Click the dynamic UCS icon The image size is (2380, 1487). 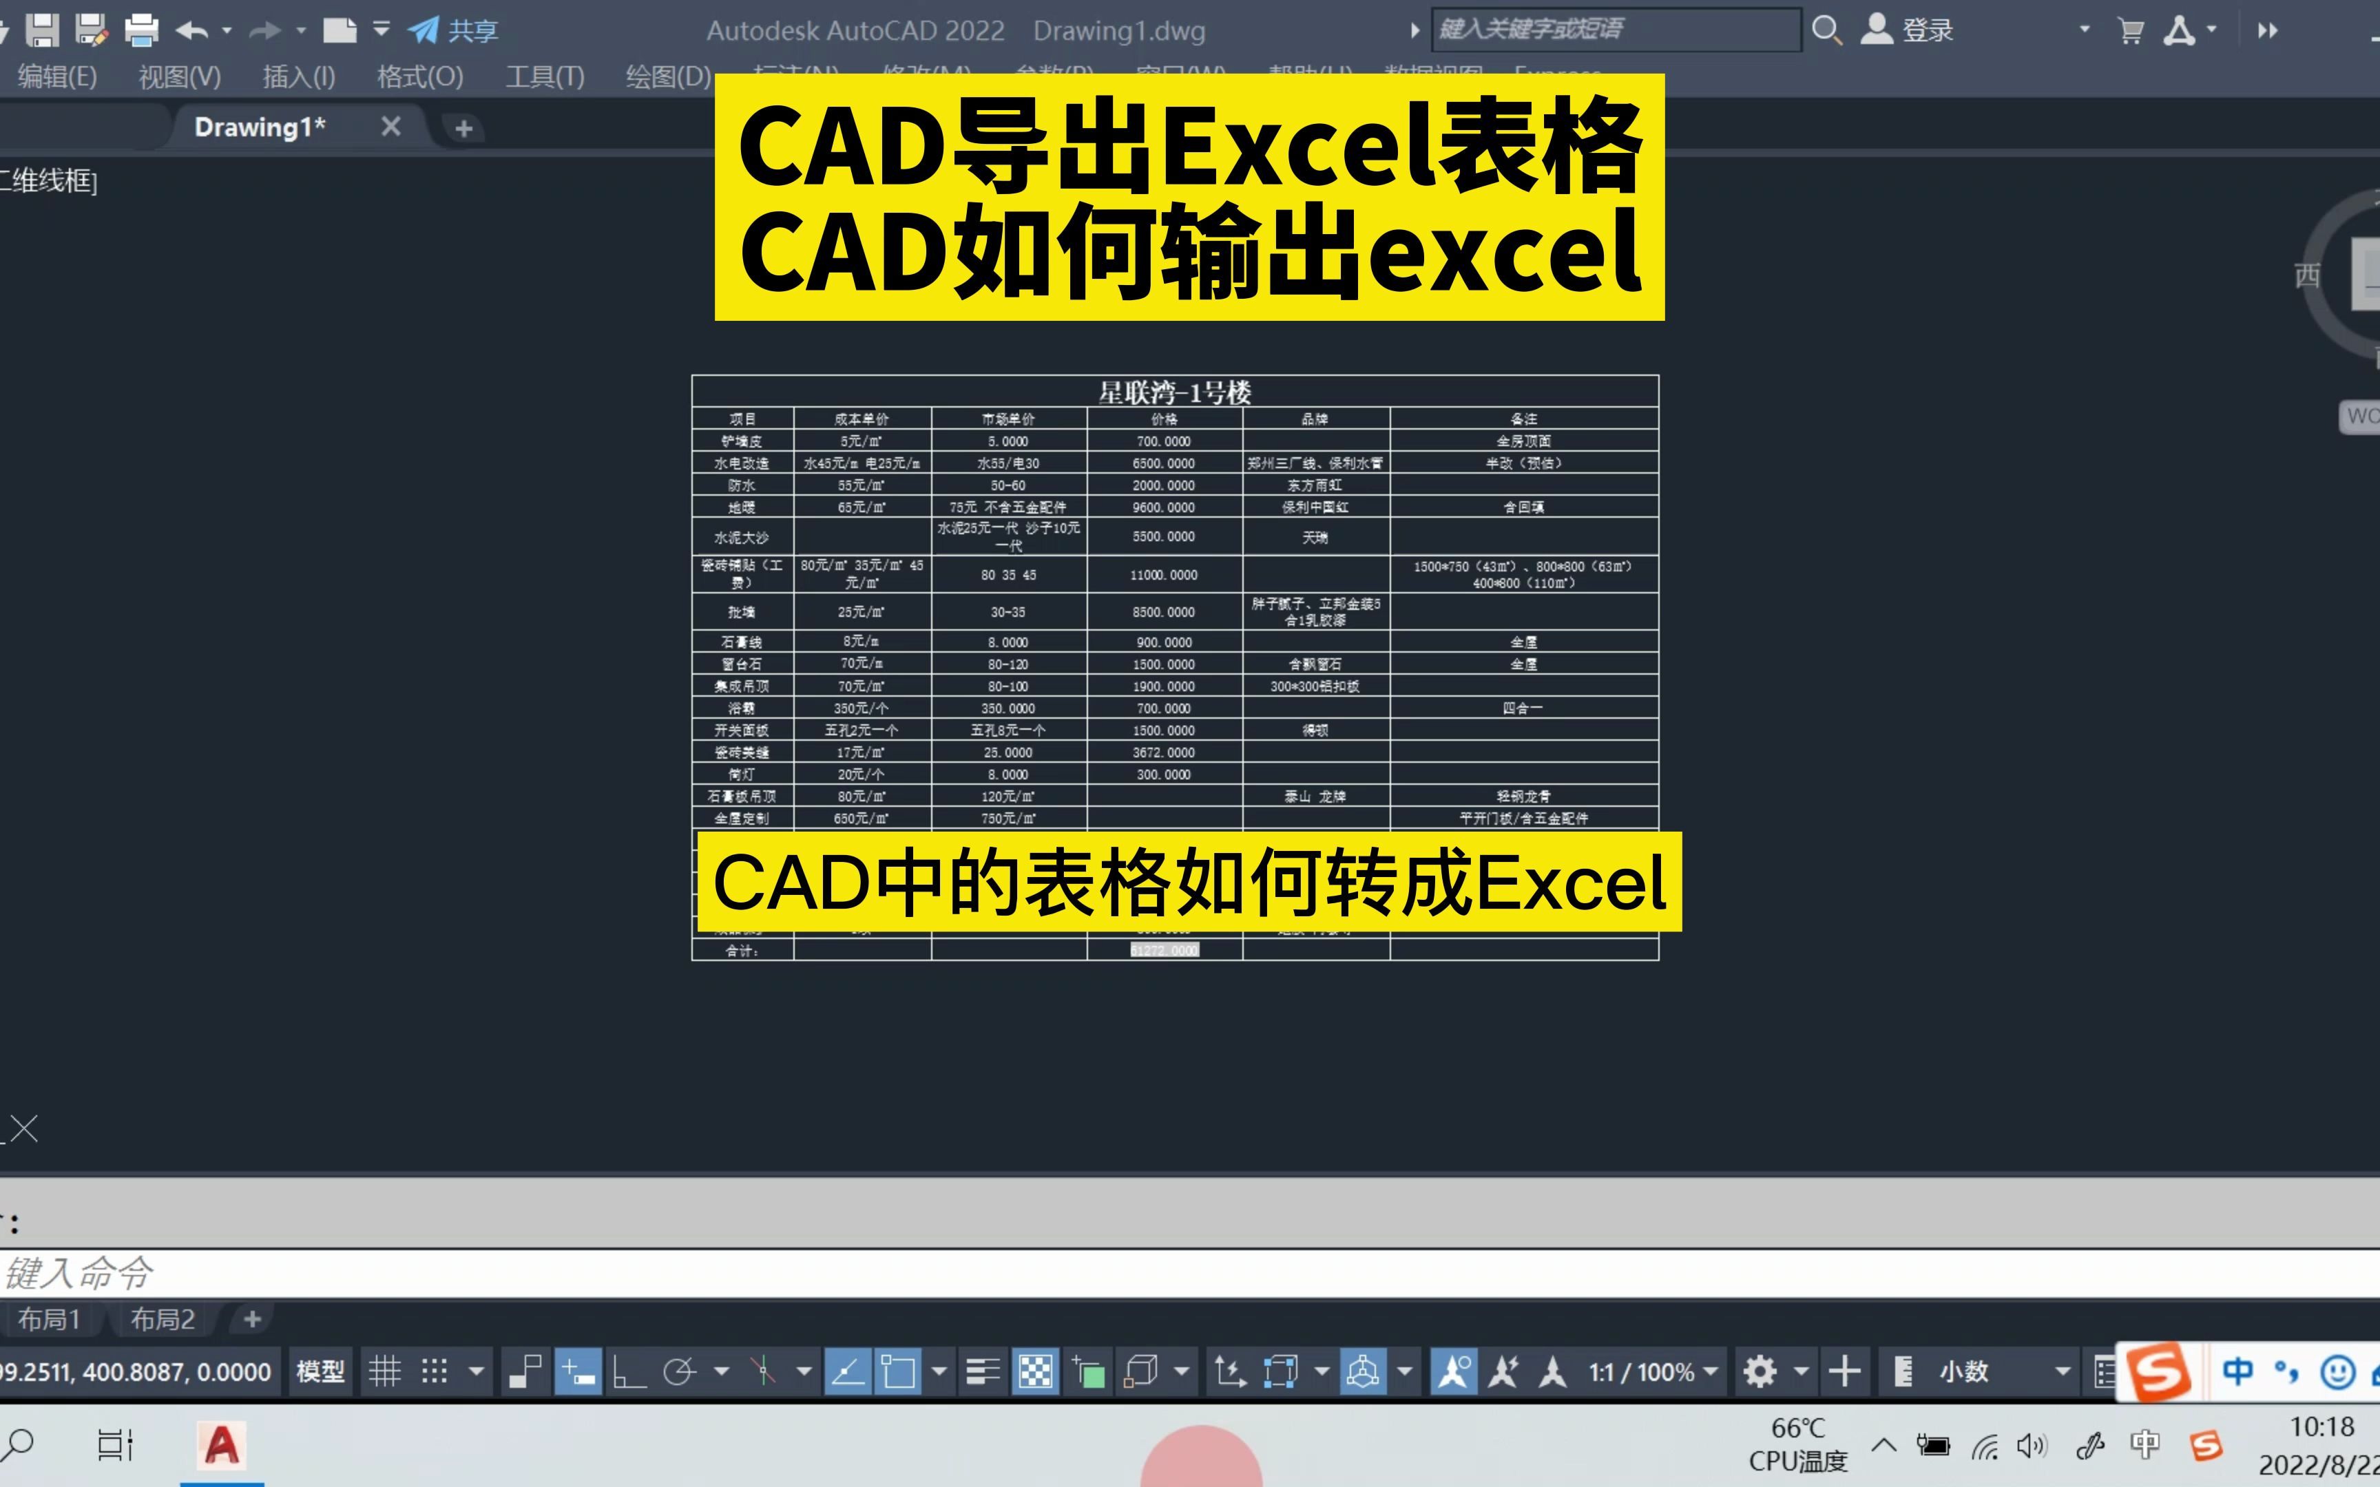pyautogui.click(x=1229, y=1371)
